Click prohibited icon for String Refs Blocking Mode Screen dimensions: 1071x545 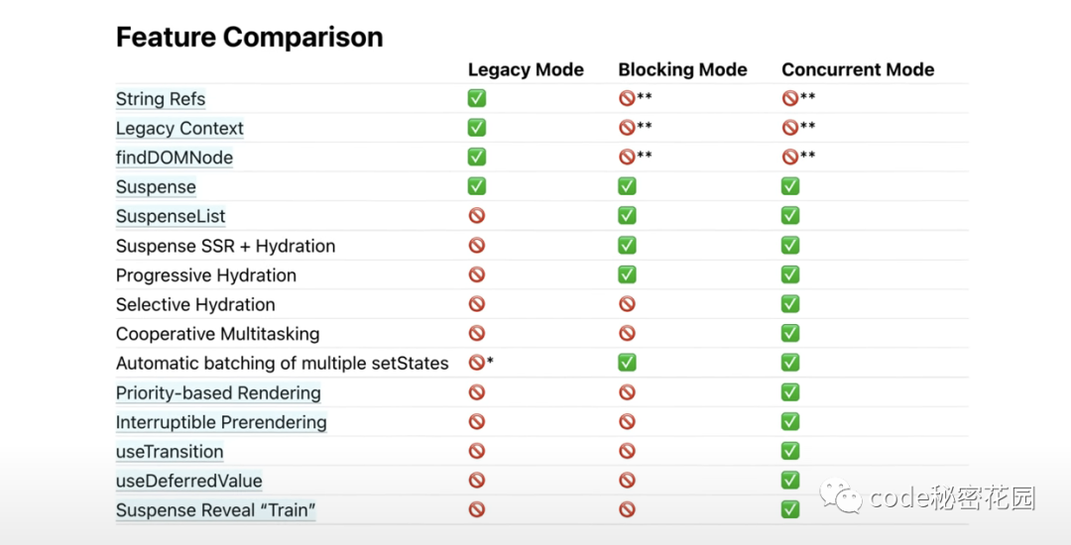627,98
